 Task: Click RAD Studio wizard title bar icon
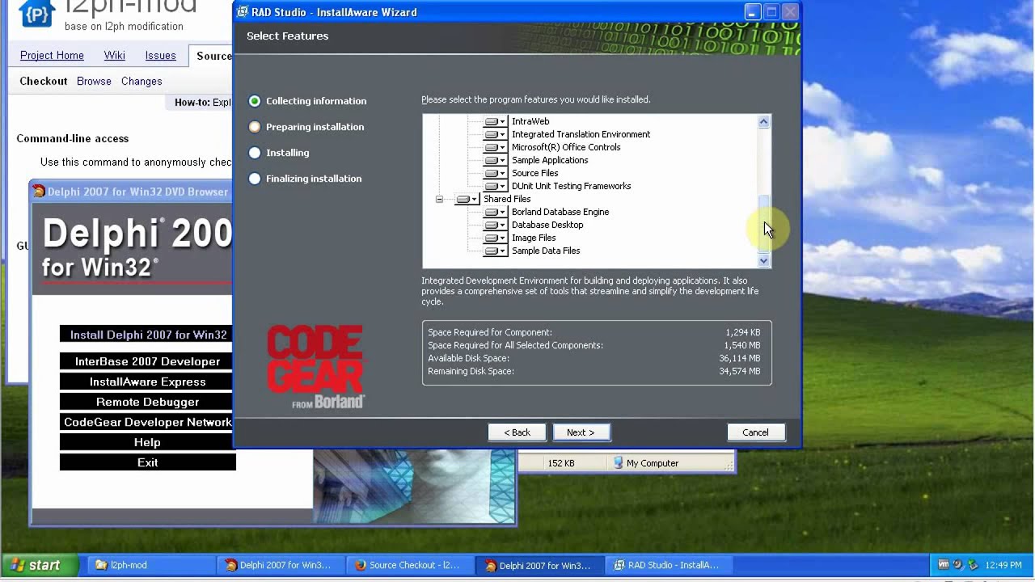click(243, 12)
